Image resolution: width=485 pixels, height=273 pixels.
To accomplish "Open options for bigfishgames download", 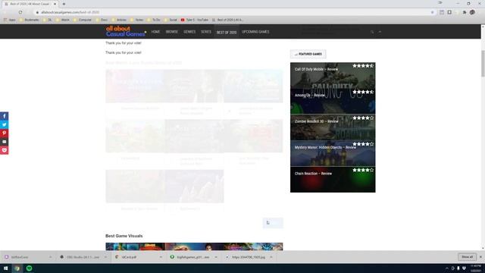I will point(216,257).
